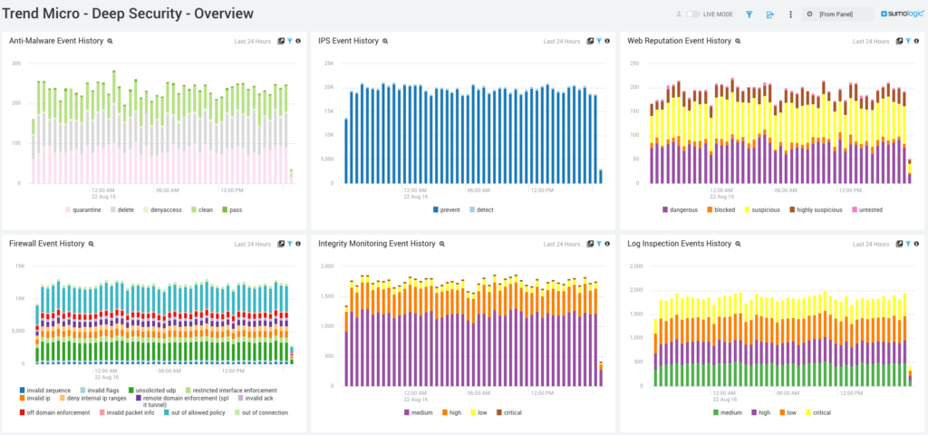Image resolution: width=928 pixels, height=435 pixels.
Task: Click medium legend entry in Log Inspection panel
Action: pos(727,412)
